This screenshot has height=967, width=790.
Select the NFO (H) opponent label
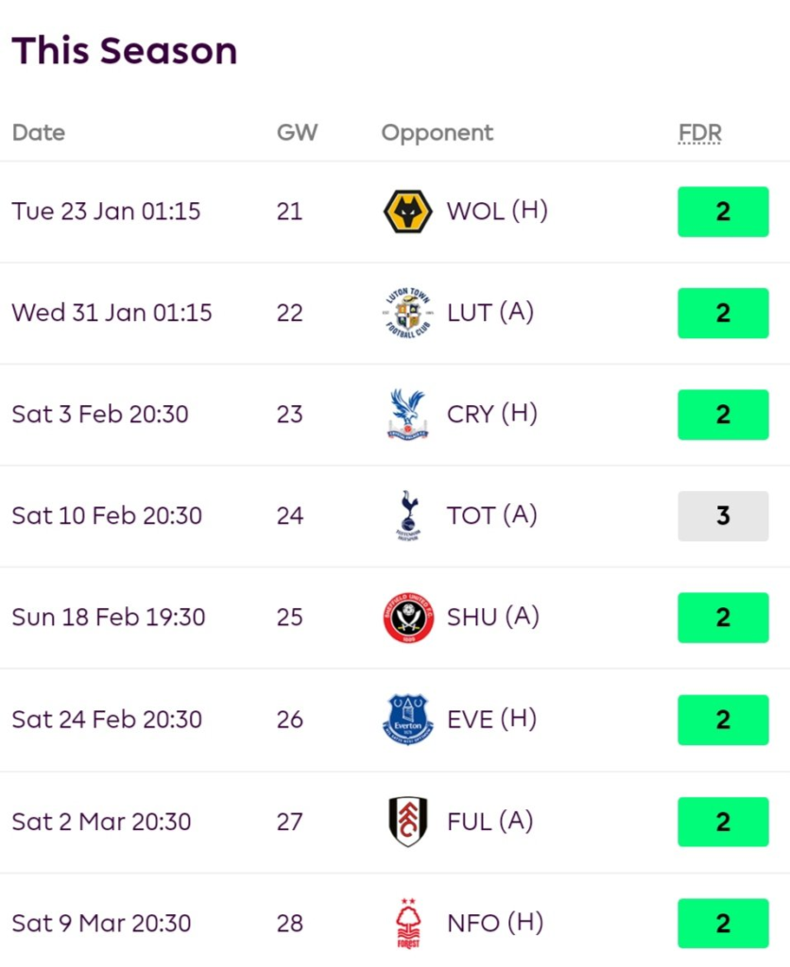[x=495, y=923]
